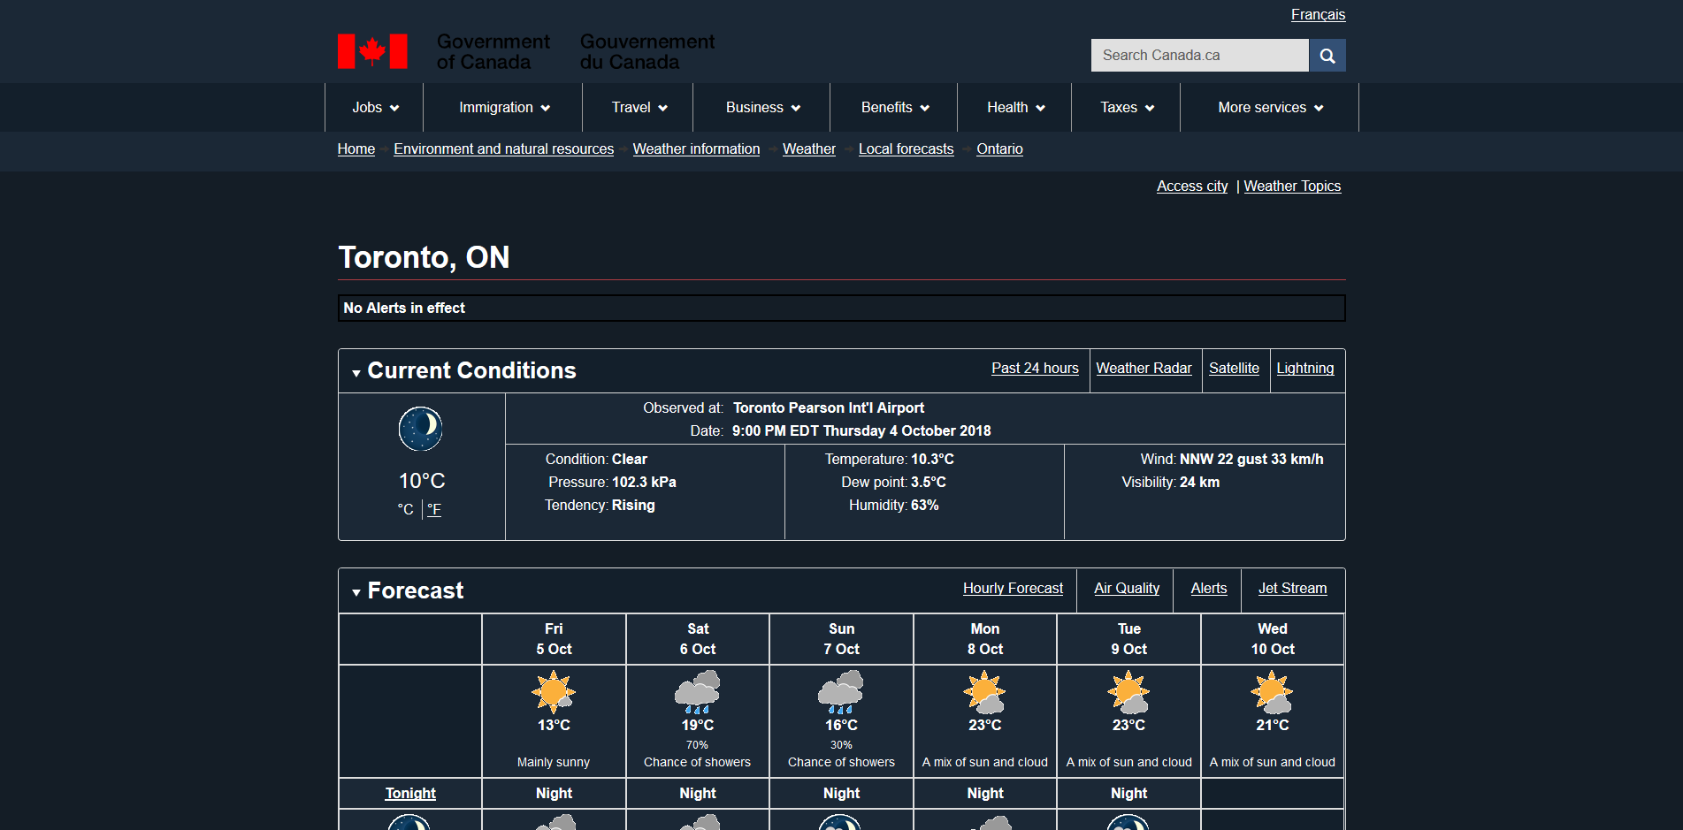Open the Weather Radar page
The height and width of the screenshot is (830, 1683).
pyautogui.click(x=1144, y=368)
